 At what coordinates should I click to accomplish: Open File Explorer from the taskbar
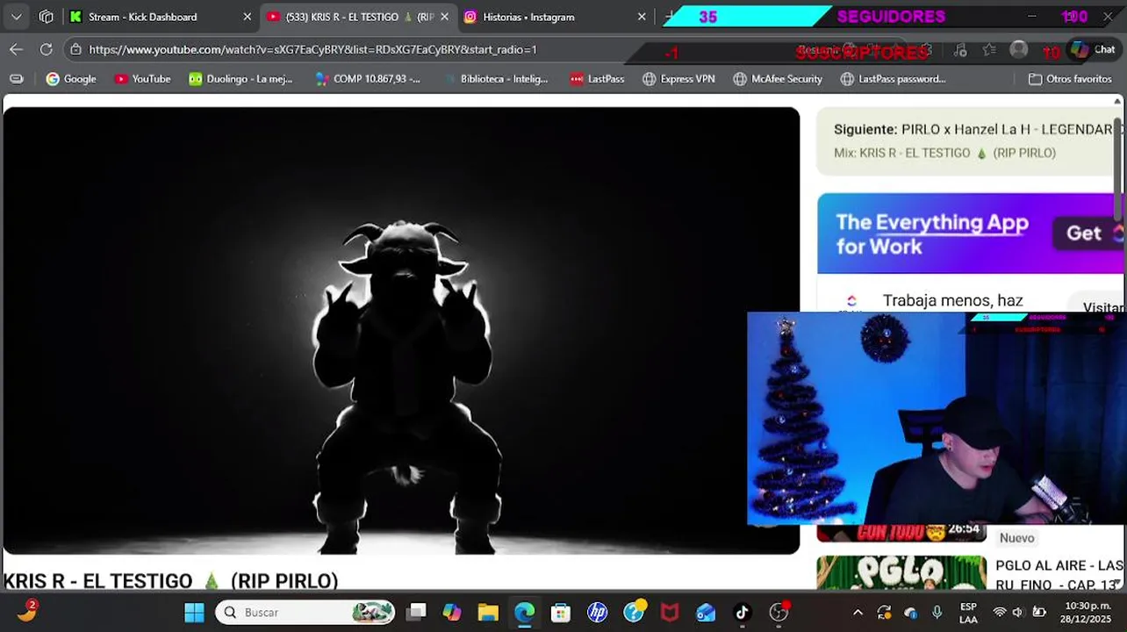(488, 613)
